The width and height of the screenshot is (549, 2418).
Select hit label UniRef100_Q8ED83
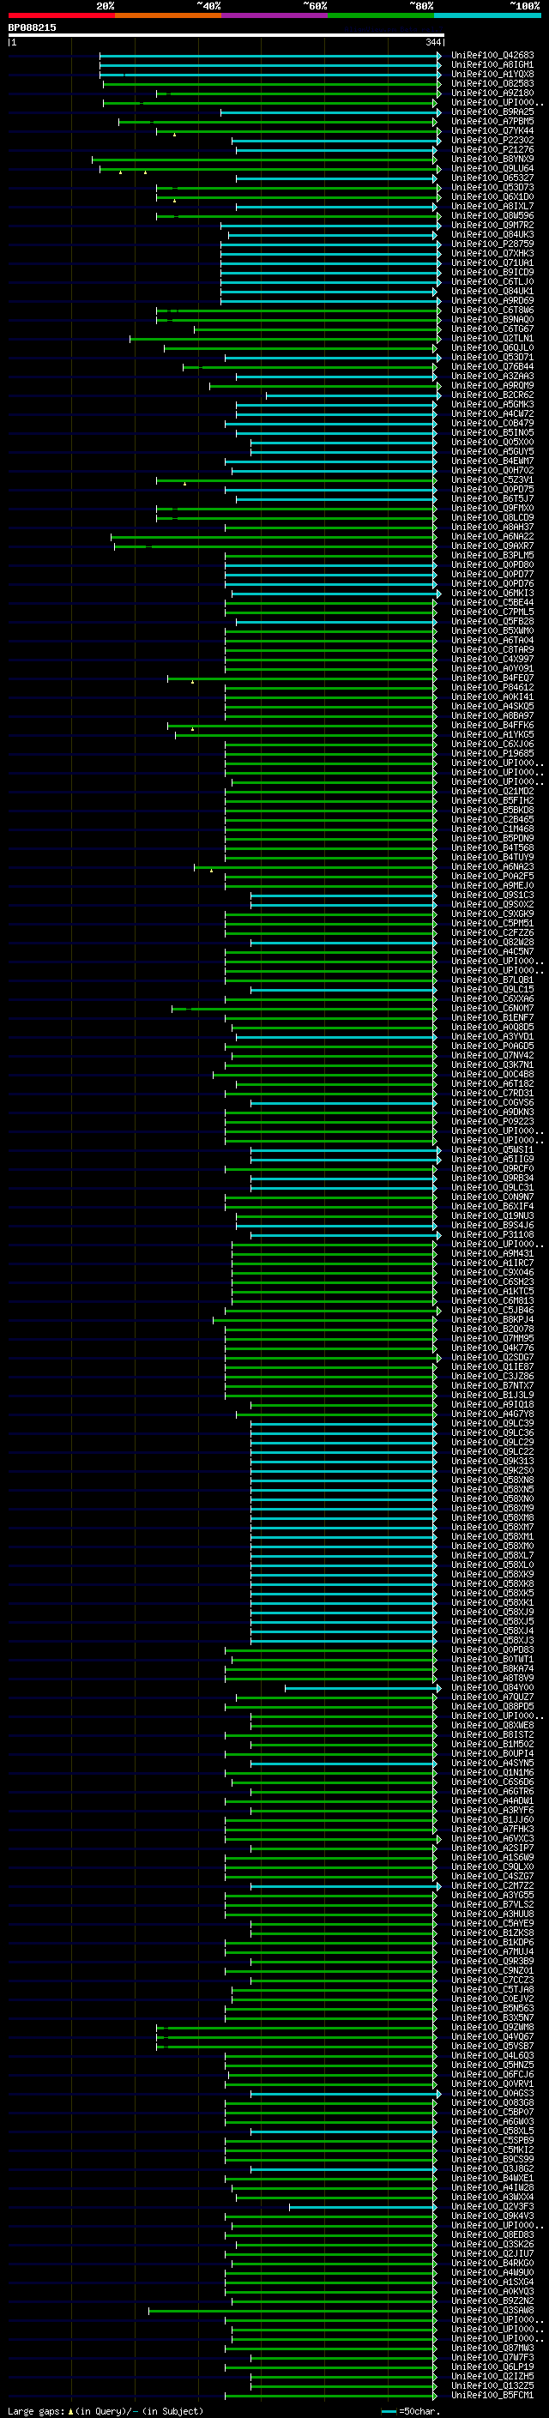pos(492,2234)
